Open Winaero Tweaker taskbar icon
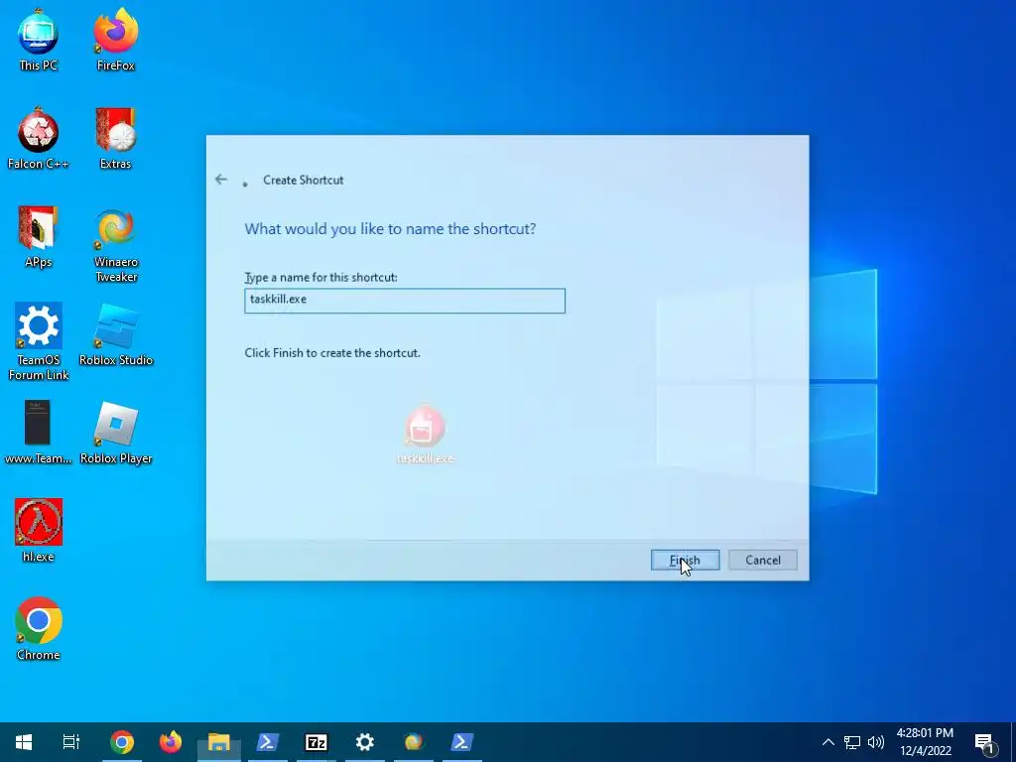1016x762 pixels. pos(414,742)
